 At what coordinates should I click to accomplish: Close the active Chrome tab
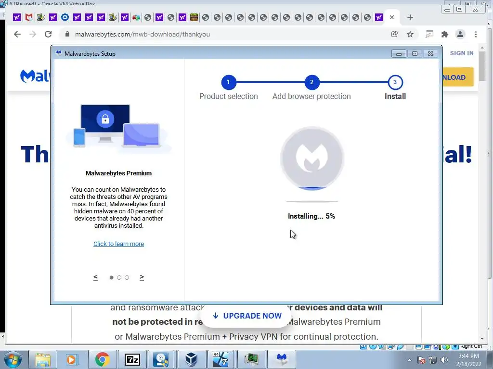[x=392, y=18]
